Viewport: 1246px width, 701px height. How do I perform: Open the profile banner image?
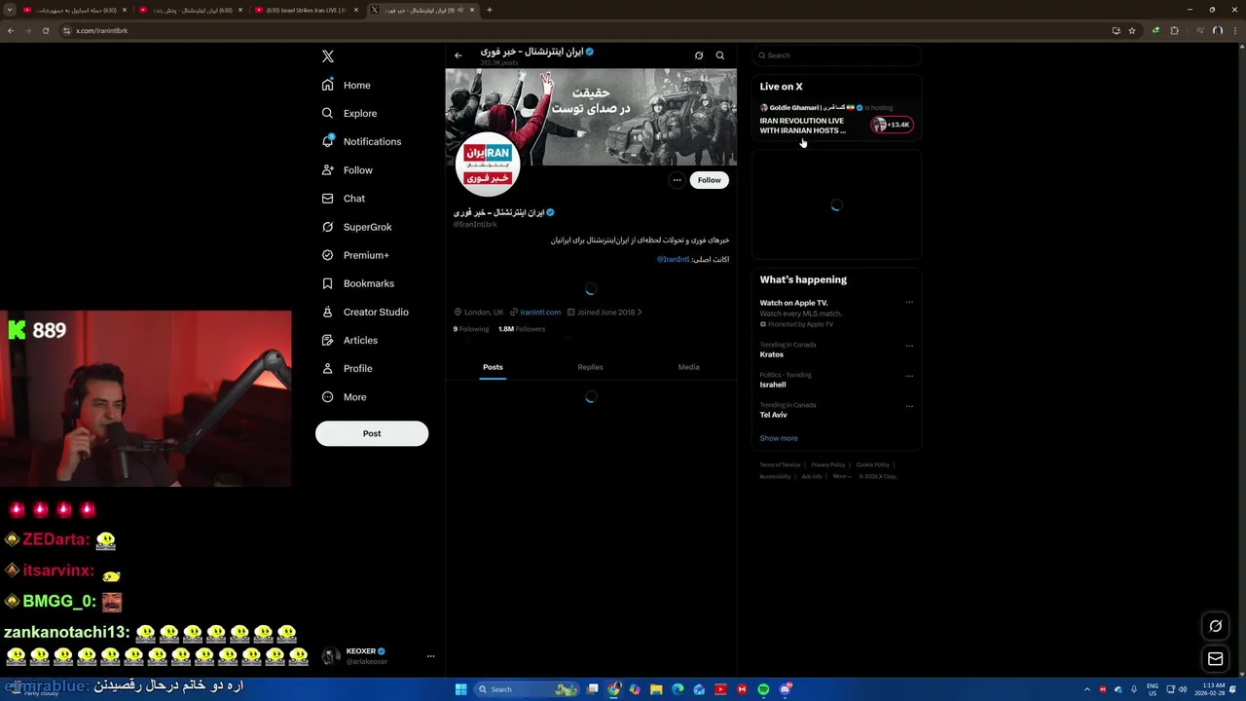[x=591, y=117]
